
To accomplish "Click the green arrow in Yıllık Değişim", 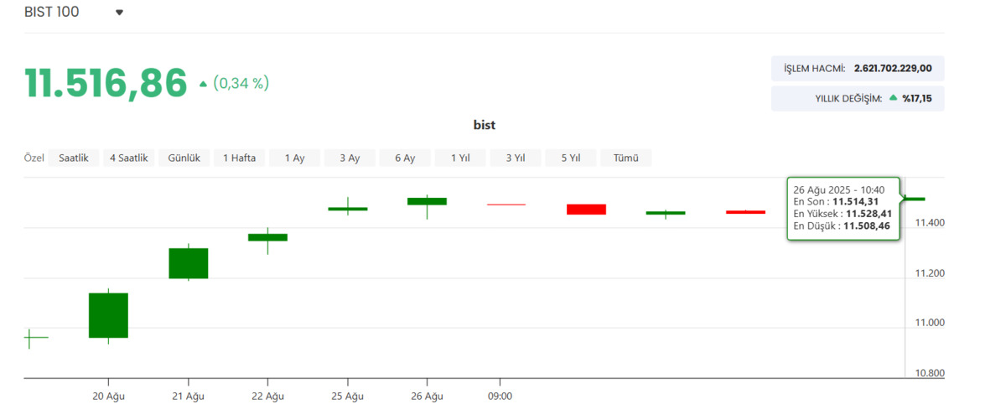I will (x=894, y=98).
